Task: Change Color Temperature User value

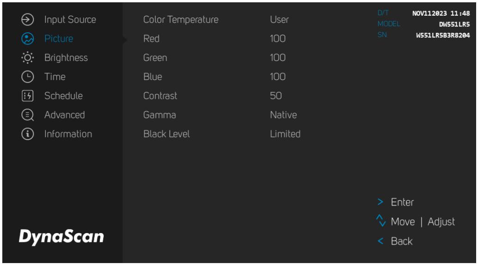Action: coord(279,19)
